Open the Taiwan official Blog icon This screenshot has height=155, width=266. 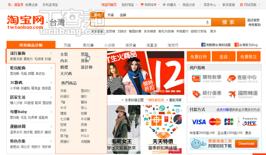coord(236,45)
